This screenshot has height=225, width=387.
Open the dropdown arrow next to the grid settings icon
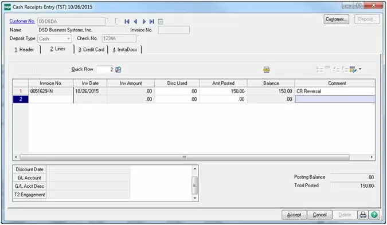(x=360, y=69)
